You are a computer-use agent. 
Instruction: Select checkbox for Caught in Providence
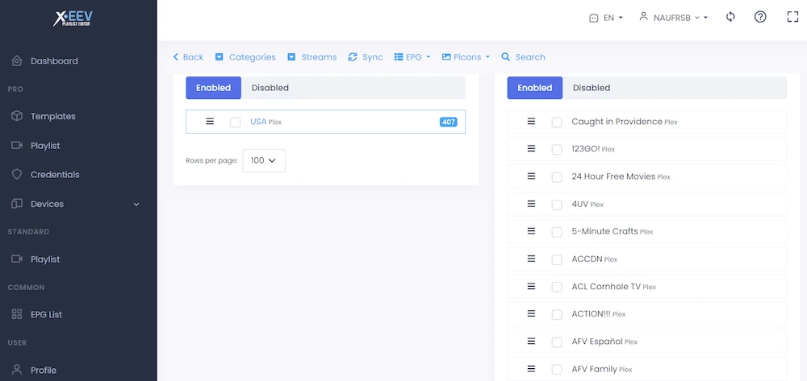pos(557,122)
